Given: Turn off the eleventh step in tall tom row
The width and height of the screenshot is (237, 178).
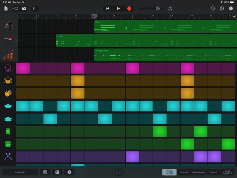Looking at the screenshot, I should tap(160, 132).
